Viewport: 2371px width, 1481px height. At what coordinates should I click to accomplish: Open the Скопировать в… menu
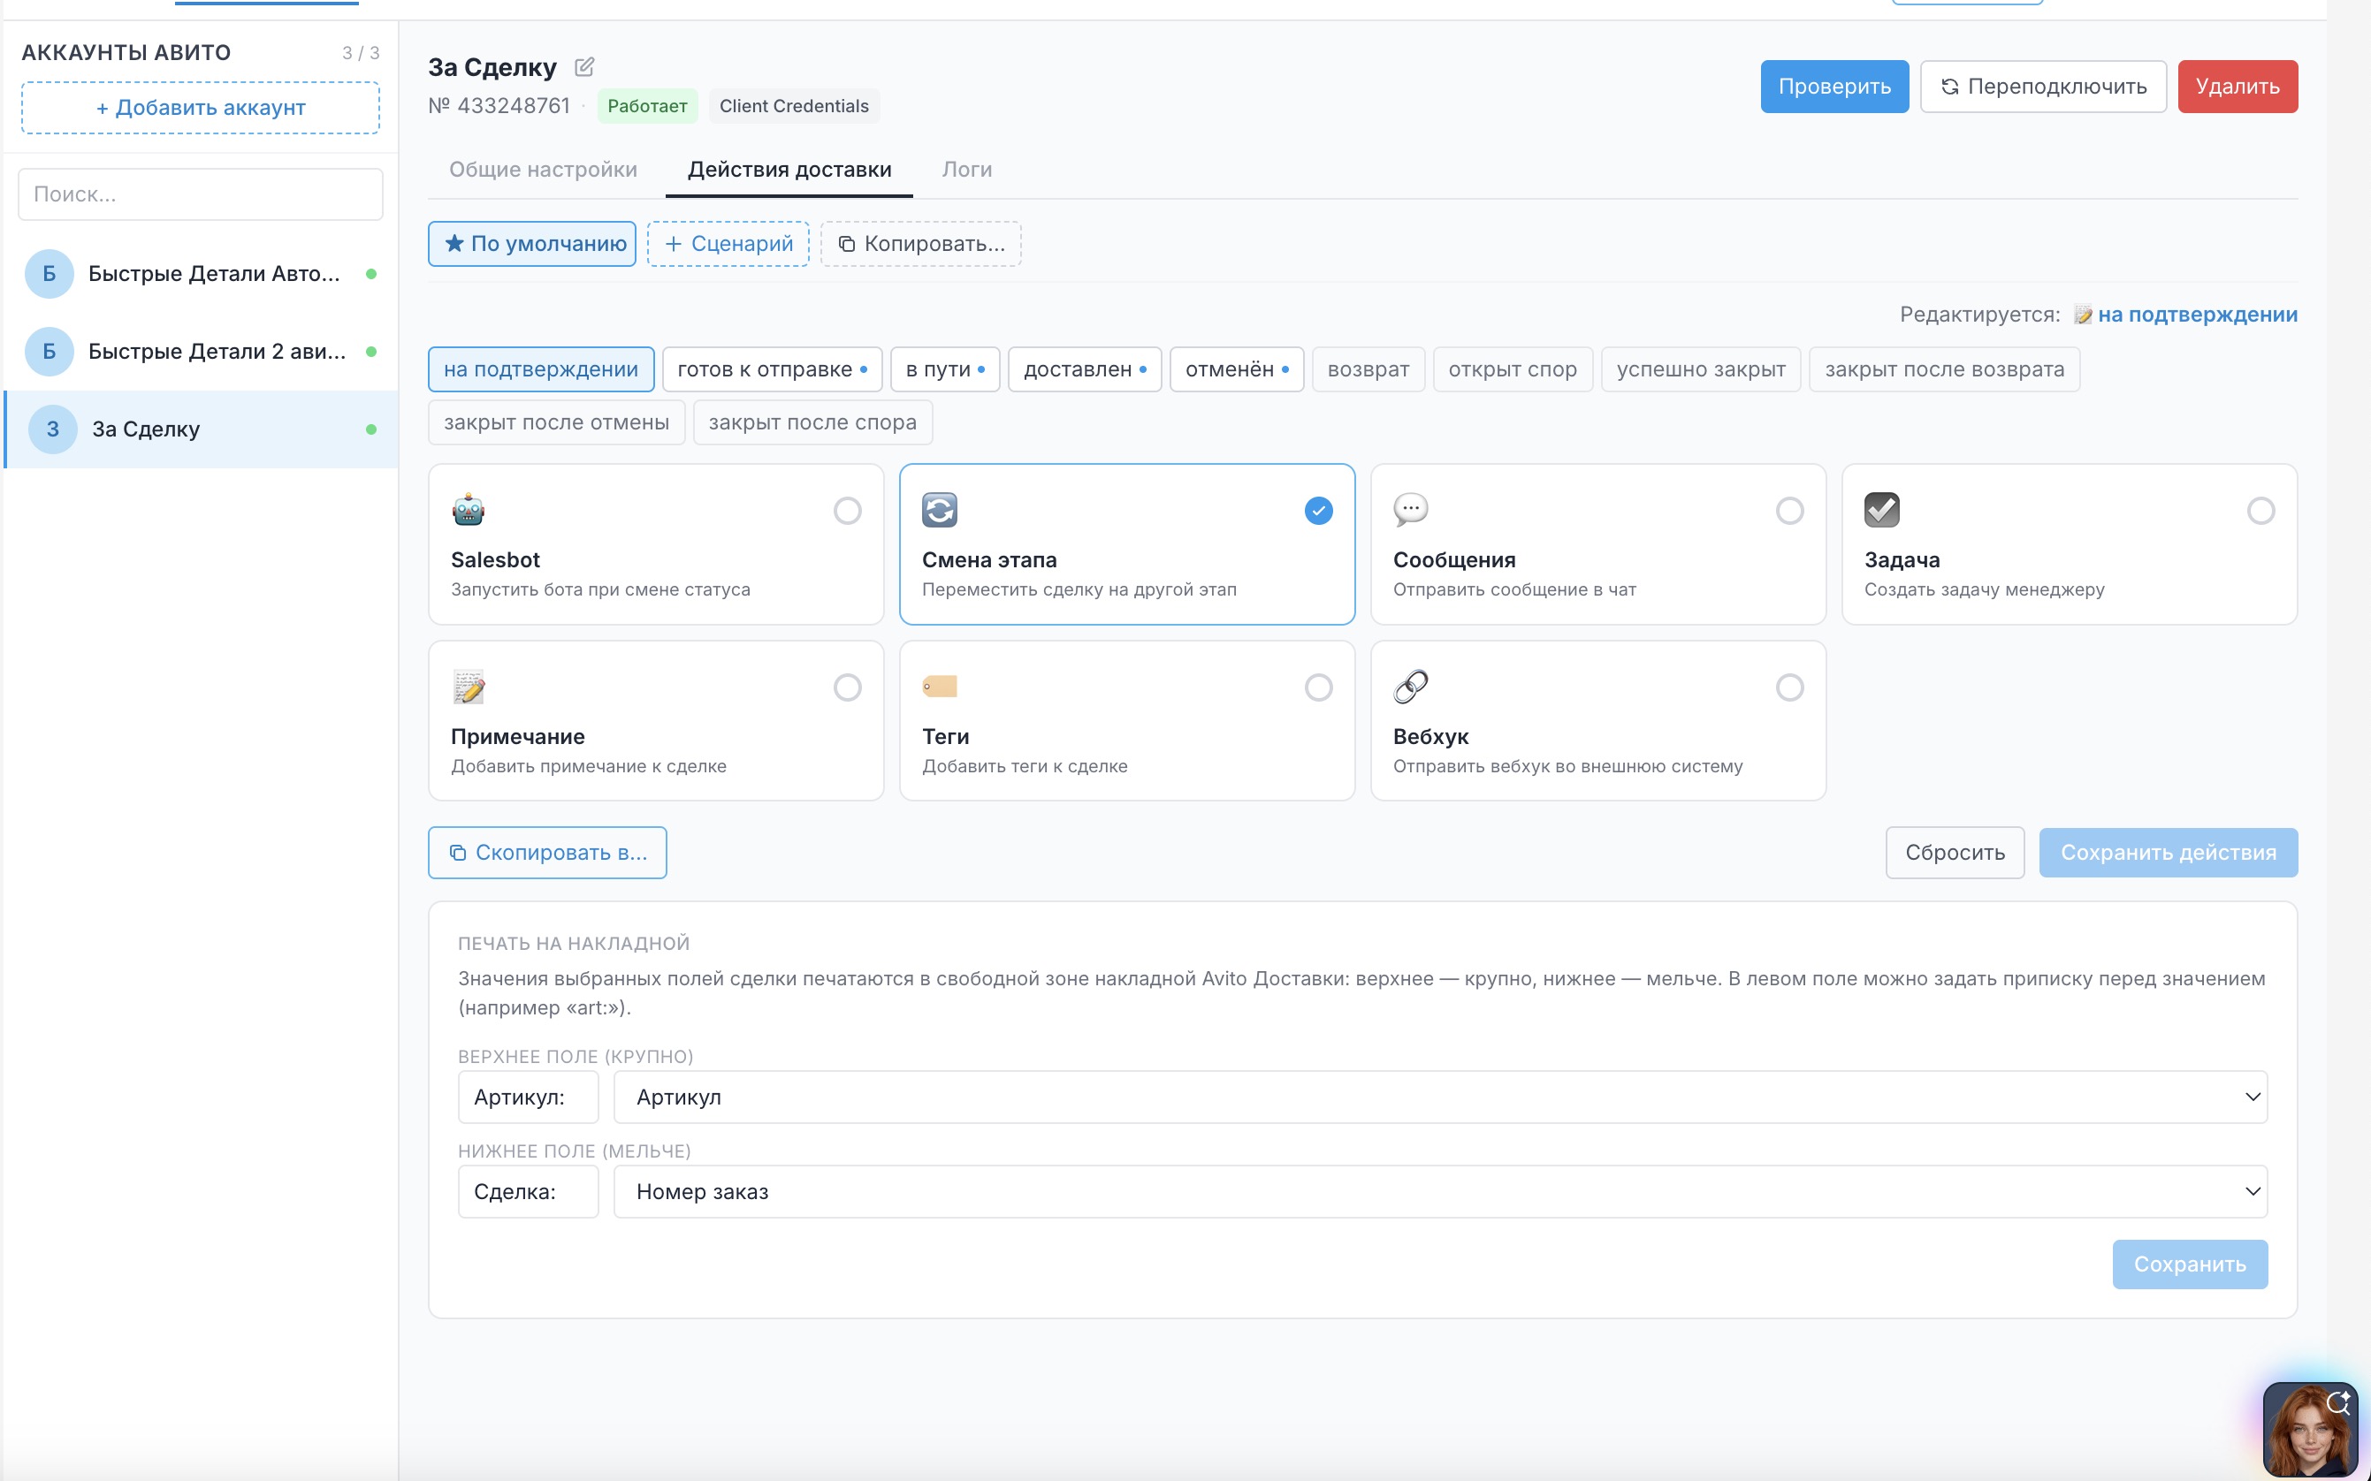(548, 852)
